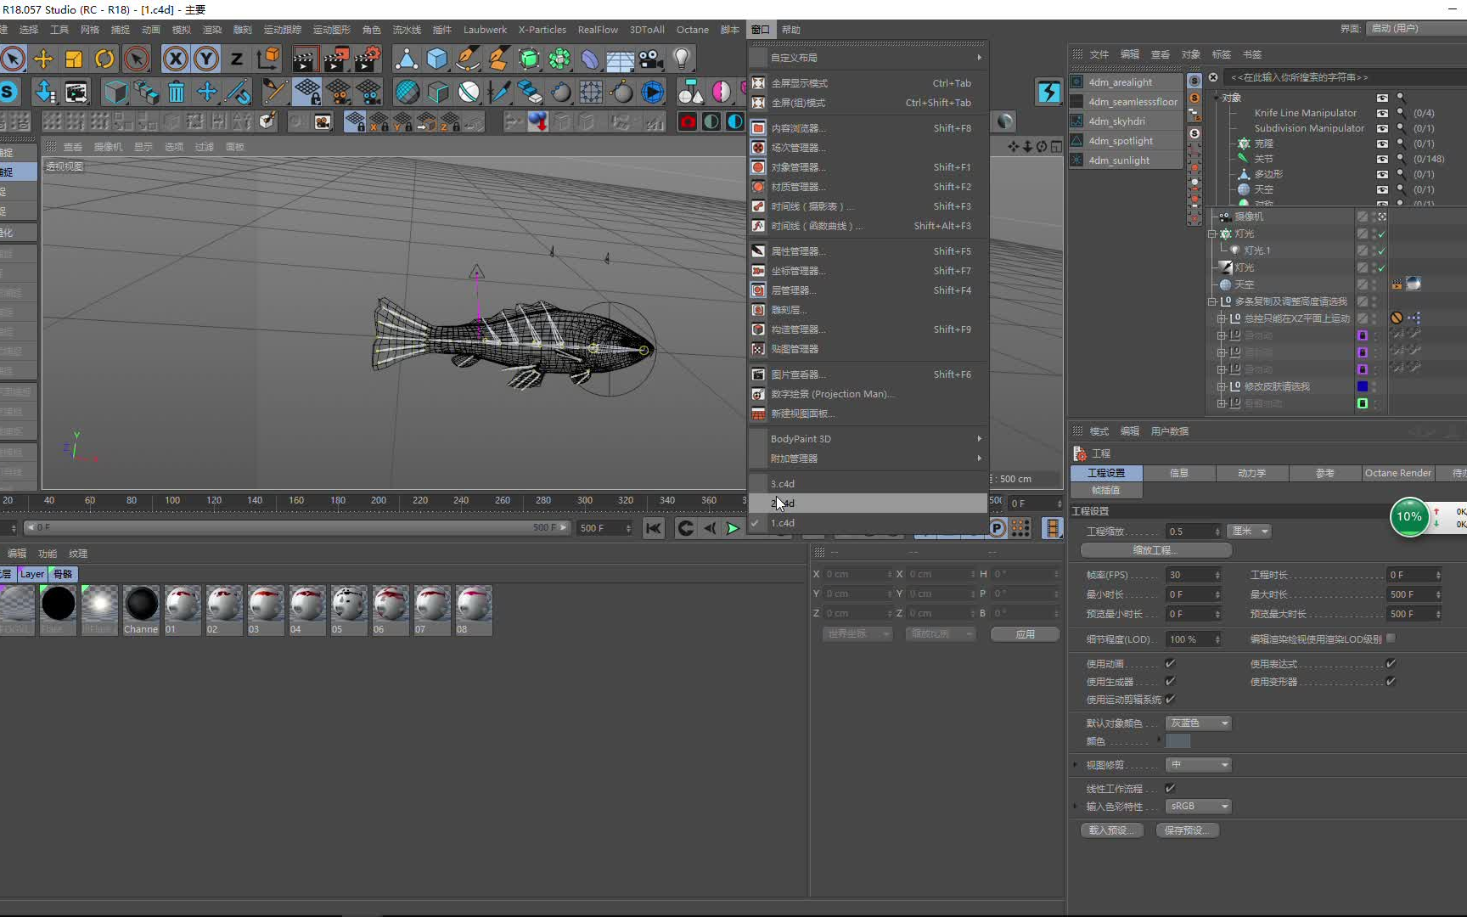This screenshot has width=1467, height=917.
Task: Click the 保存预设 button
Action: (1187, 830)
